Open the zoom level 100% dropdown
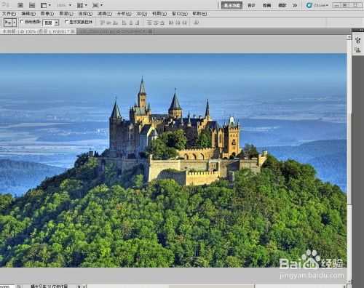 click(x=64, y=5)
